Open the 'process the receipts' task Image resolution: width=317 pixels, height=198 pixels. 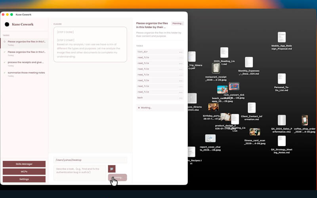coord(25,62)
